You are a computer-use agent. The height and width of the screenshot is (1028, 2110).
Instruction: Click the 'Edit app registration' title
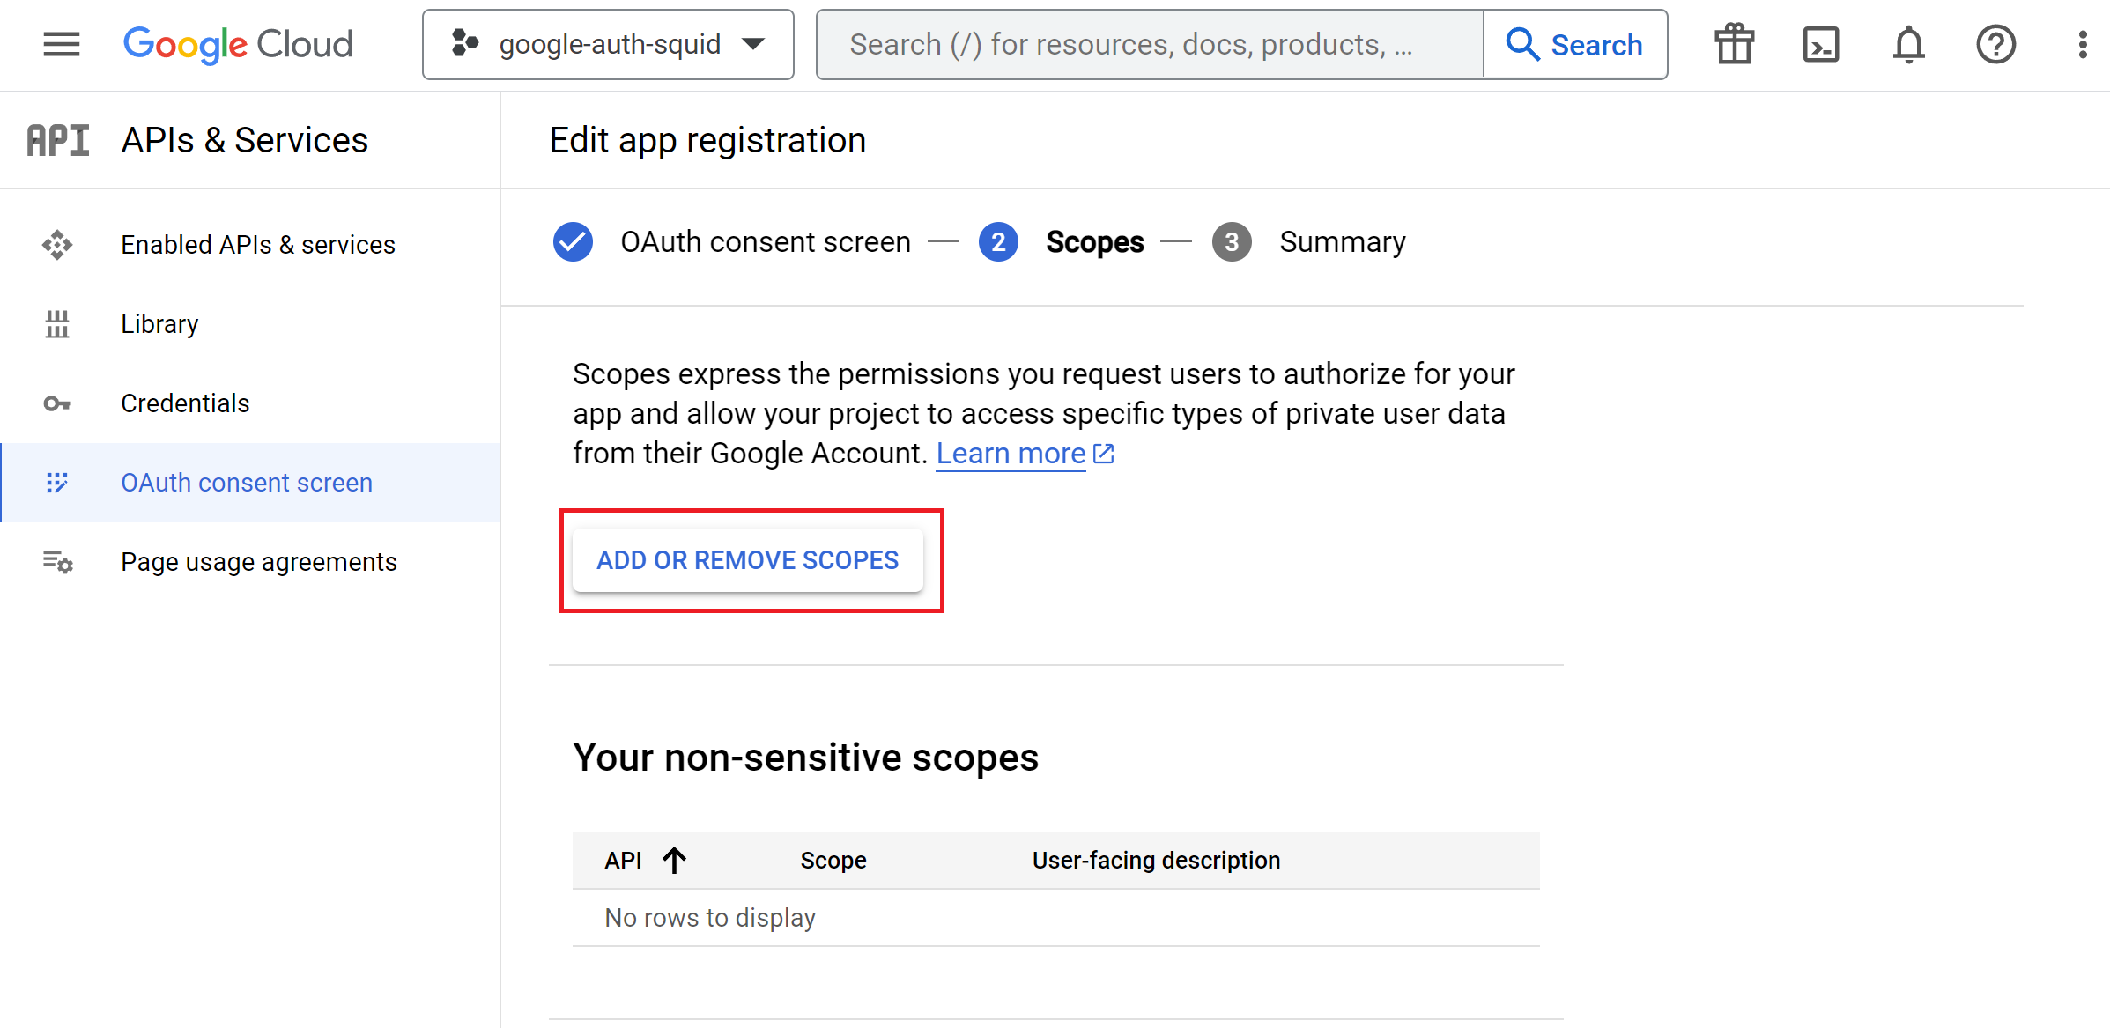[707, 140]
